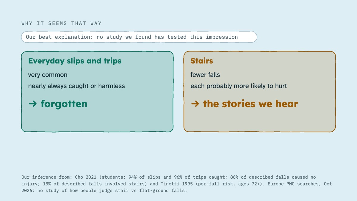Image resolution: width=357 pixels, height=201 pixels.
Task: Select the 'Stairs' heading
Action: coord(202,61)
